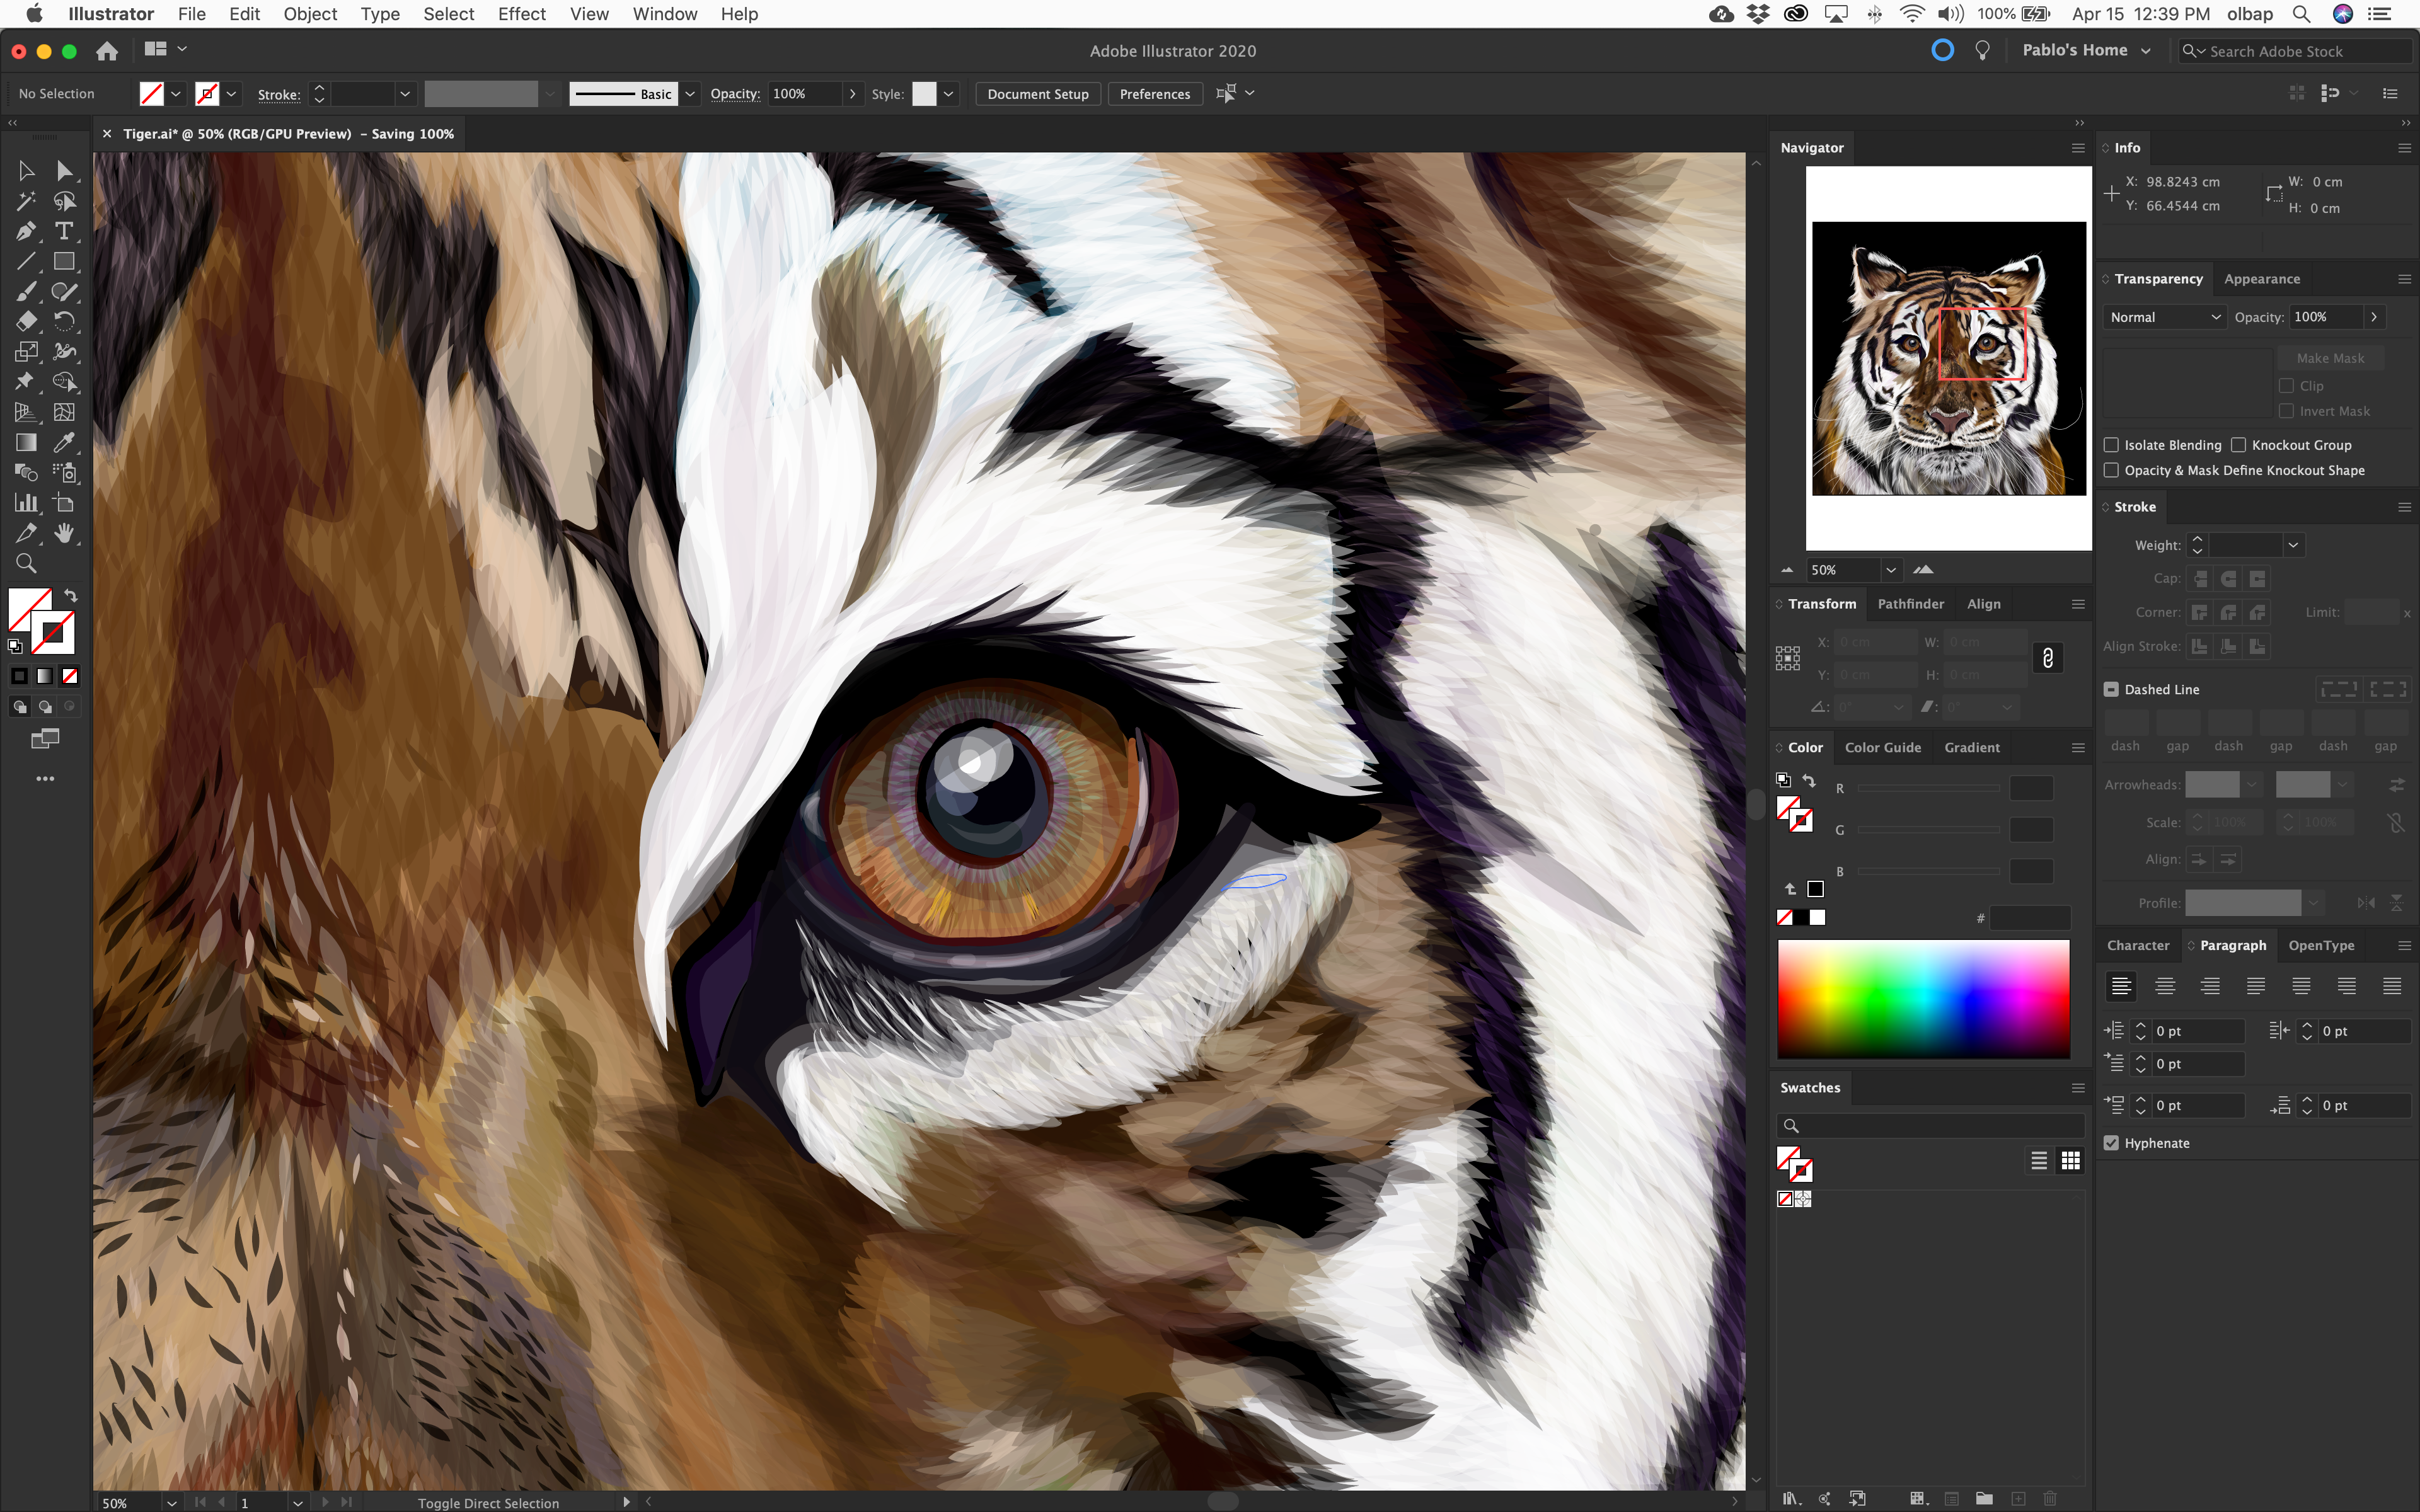Viewport: 2420px width, 1512px height.
Task: Select the Magic Wand tool
Action: tap(26, 201)
